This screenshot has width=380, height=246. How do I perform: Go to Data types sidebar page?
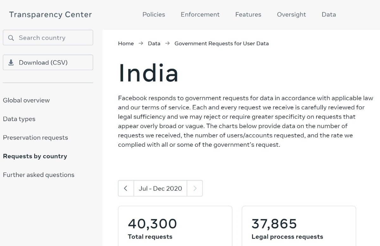pyautogui.click(x=19, y=119)
